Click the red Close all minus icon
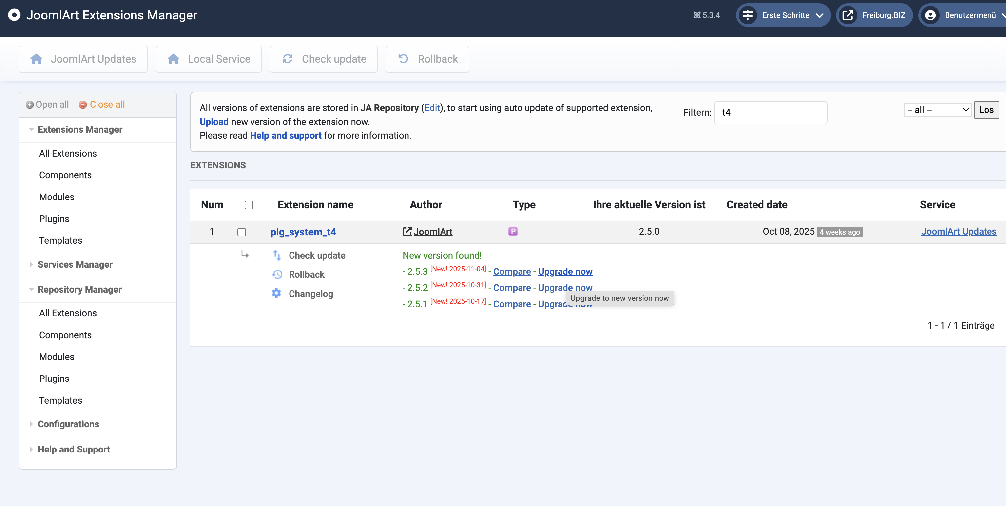Image resolution: width=1006 pixels, height=506 pixels. click(x=82, y=105)
